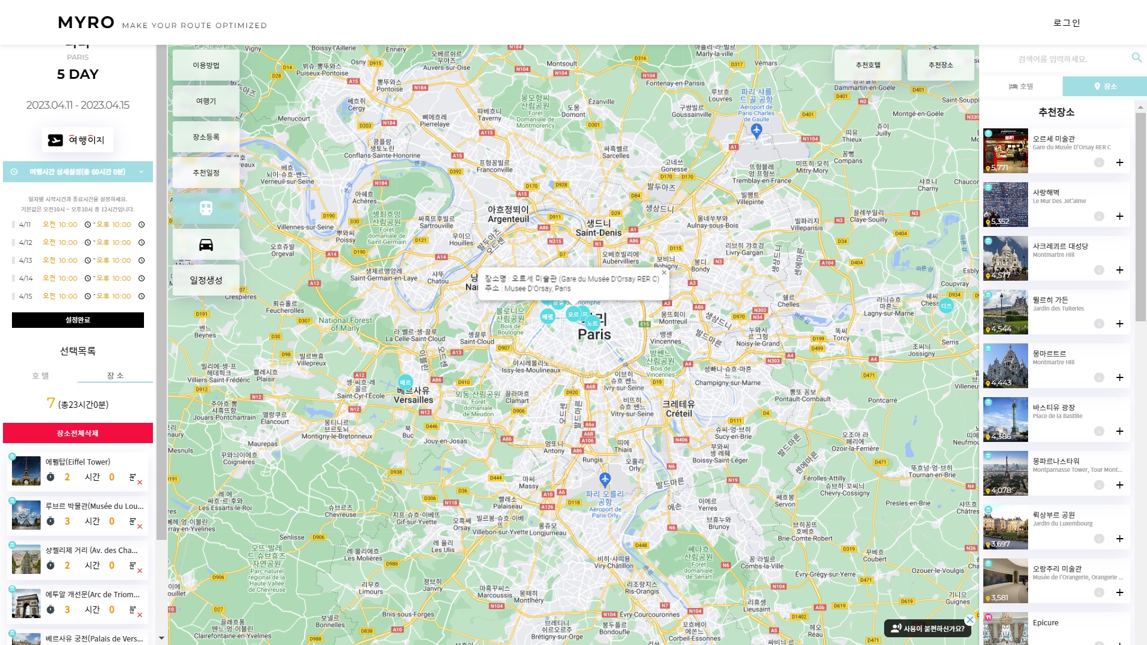The height and width of the screenshot is (645, 1147).
Task: Click search input field
Action: pyautogui.click(x=1053, y=59)
